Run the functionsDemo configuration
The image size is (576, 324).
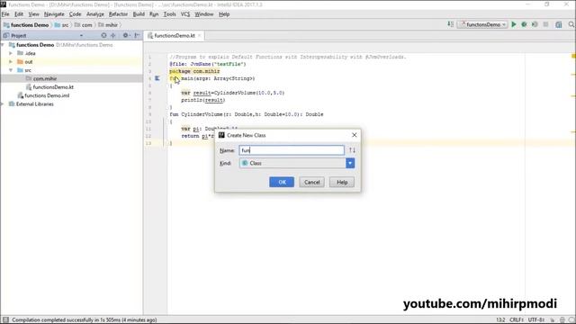pos(514,24)
